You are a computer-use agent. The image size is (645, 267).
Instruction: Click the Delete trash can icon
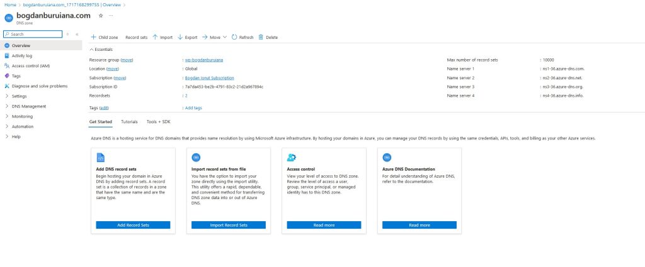point(261,37)
